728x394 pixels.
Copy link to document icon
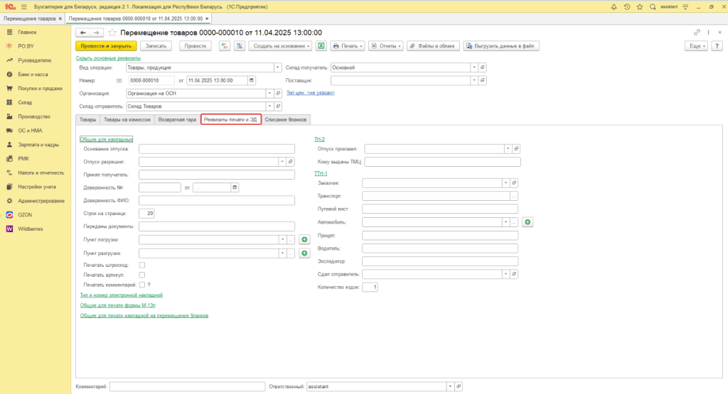697,33
